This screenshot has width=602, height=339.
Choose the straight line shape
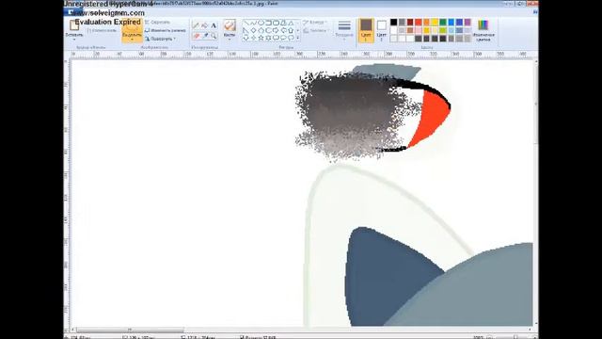(x=246, y=23)
